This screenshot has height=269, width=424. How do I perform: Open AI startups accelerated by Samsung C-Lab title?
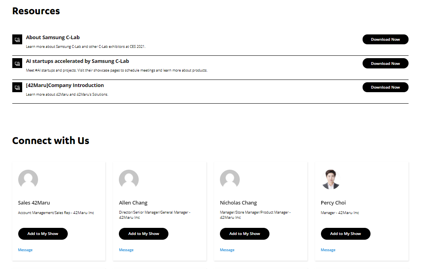77,61
